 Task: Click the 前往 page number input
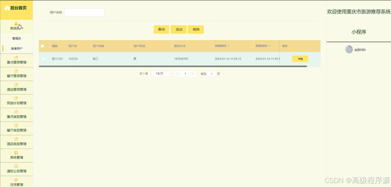(x=212, y=74)
